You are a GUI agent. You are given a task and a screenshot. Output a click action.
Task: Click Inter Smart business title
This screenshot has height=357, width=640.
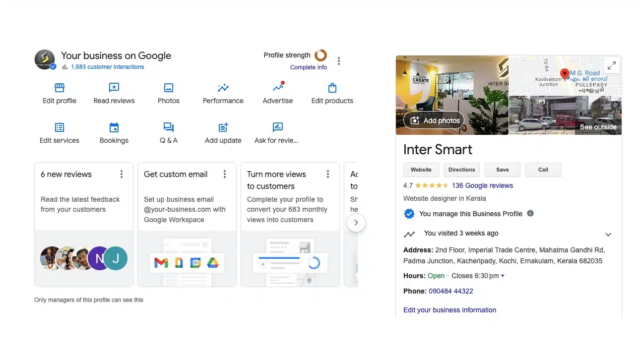click(438, 149)
